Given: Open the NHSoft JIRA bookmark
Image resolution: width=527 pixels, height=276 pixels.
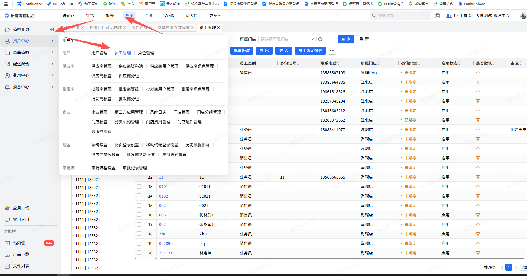Looking at the screenshot, I should [x=60, y=4].
